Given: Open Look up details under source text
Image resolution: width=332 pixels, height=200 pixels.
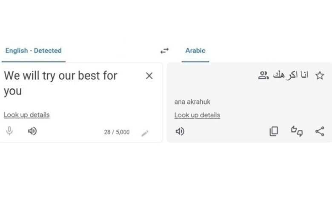Looking at the screenshot, I should pos(26,115).
